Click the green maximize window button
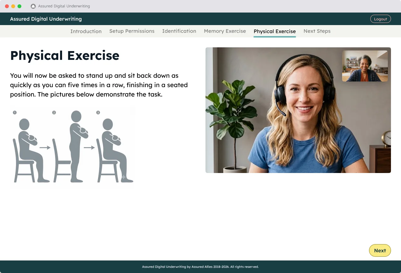401x273 pixels. point(19,6)
